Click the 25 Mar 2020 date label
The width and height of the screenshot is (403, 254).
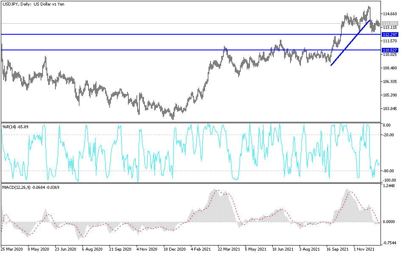pyautogui.click(x=13, y=250)
